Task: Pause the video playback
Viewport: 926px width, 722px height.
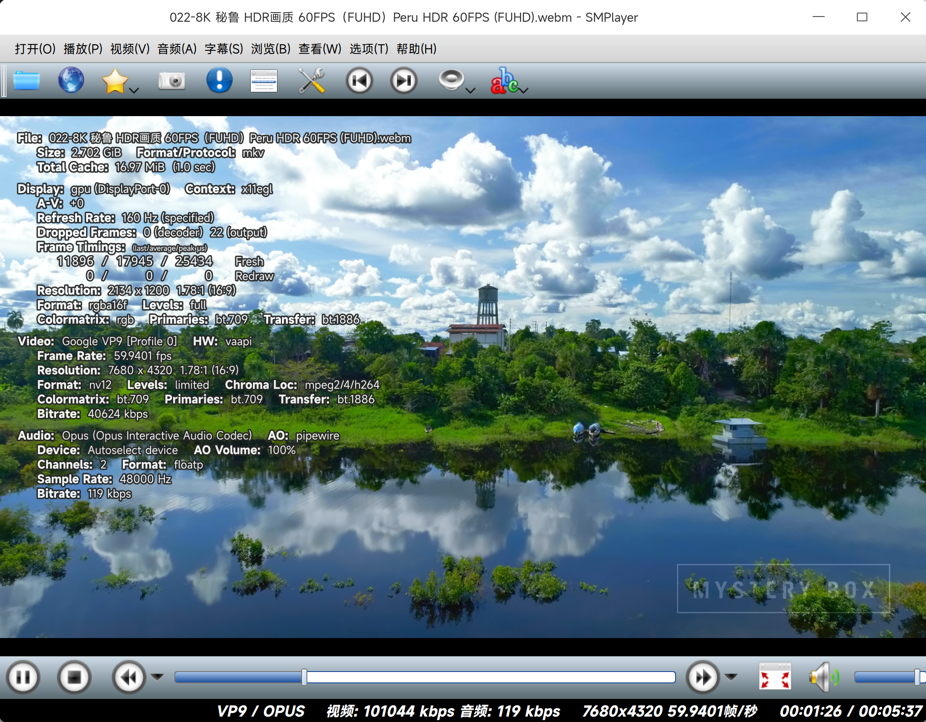Action: coord(23,677)
